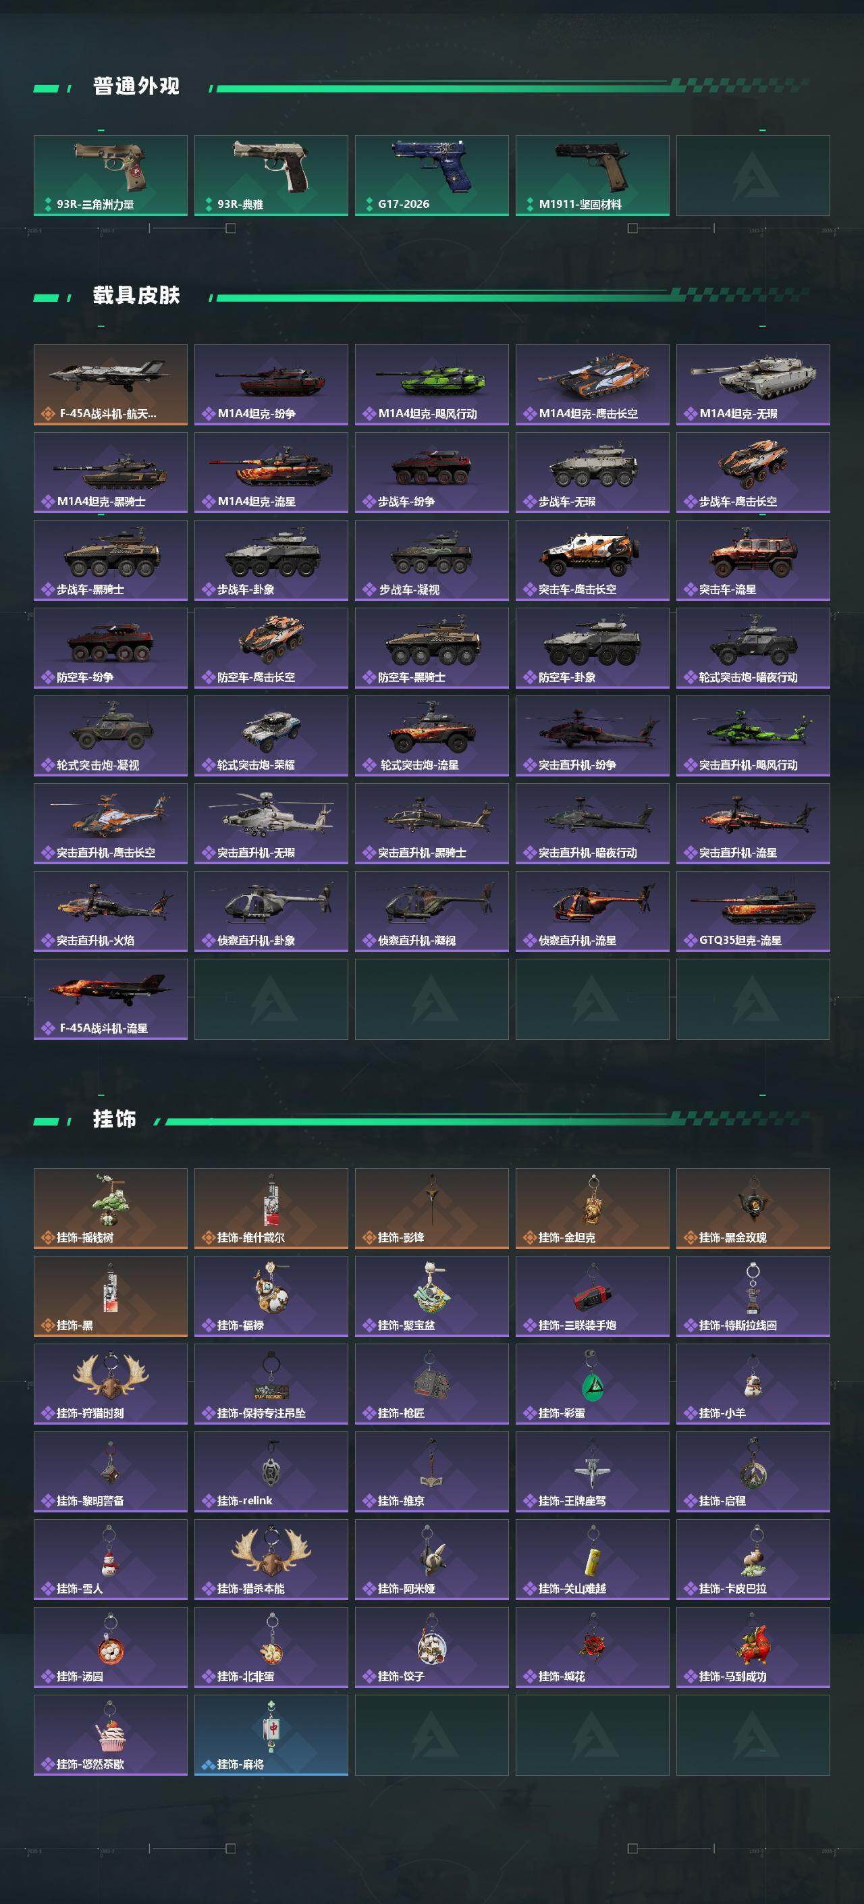Open the 侦察直升机-流星 scout helicopter skin
Screen dimensions: 864x1904
[592, 911]
